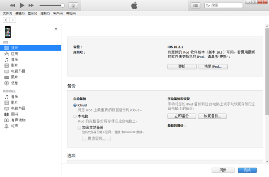
Task: Click the scrollbar down arrow
Action: point(267,161)
